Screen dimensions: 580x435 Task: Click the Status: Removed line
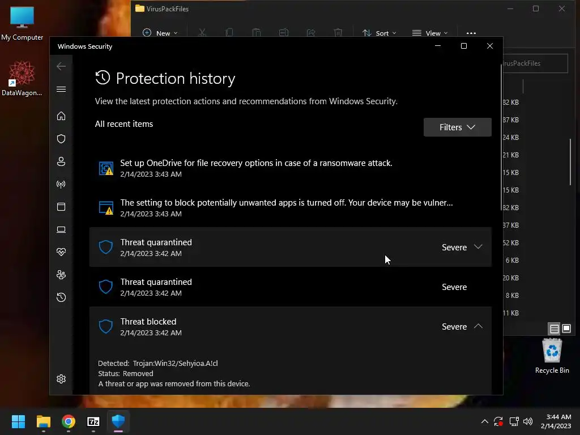pyautogui.click(x=126, y=374)
